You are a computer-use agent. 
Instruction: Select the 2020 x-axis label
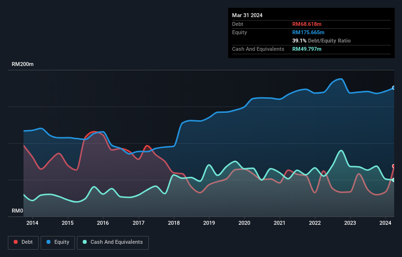[x=244, y=223]
